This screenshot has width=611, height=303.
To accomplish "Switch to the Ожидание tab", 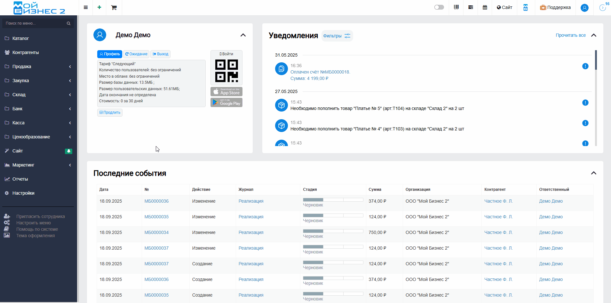I will (x=136, y=54).
